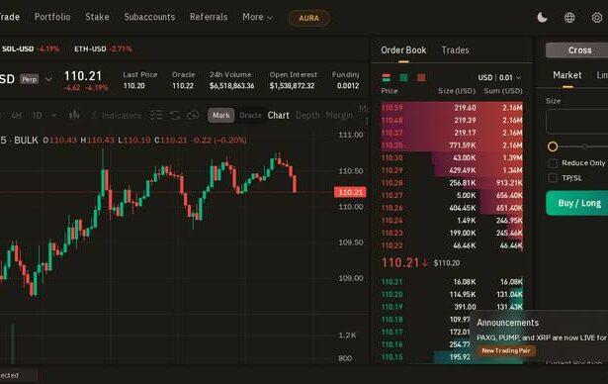The image size is (608, 384).
Task: Show asks-only red order book view
Action: click(x=421, y=77)
